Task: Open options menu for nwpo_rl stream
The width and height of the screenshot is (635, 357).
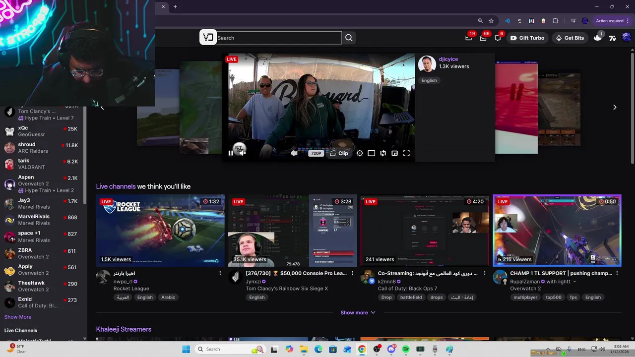Action: (x=220, y=273)
